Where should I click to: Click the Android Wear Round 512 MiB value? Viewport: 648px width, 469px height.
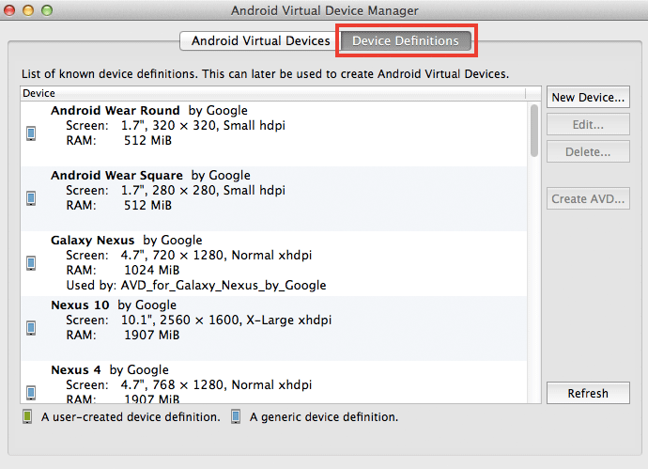coord(147,141)
